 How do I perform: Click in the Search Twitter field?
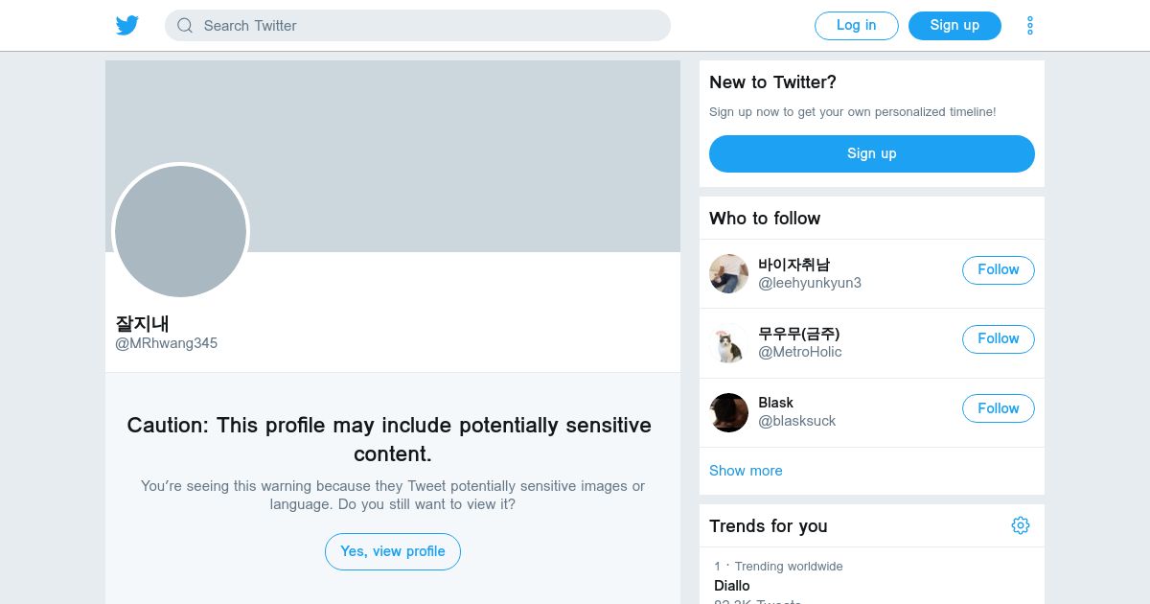[418, 26]
